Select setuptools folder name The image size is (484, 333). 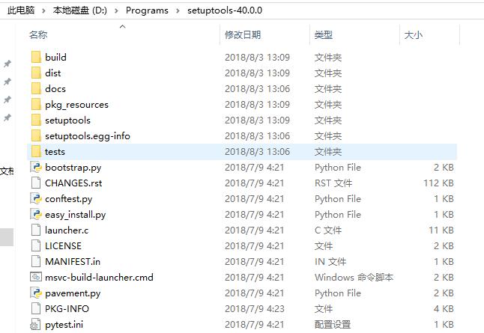[x=67, y=120]
